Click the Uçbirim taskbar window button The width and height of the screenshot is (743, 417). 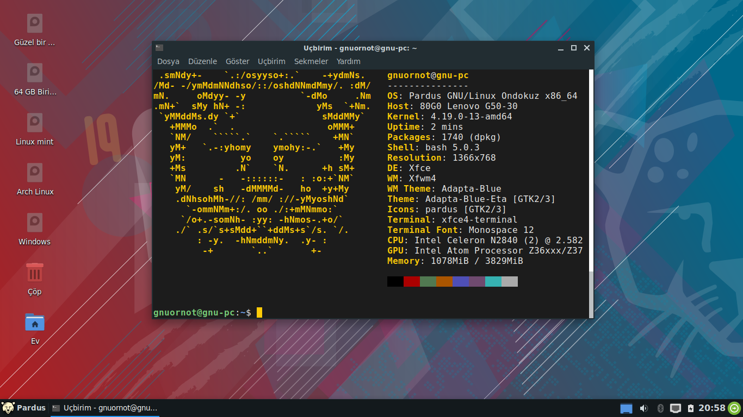pyautogui.click(x=104, y=408)
